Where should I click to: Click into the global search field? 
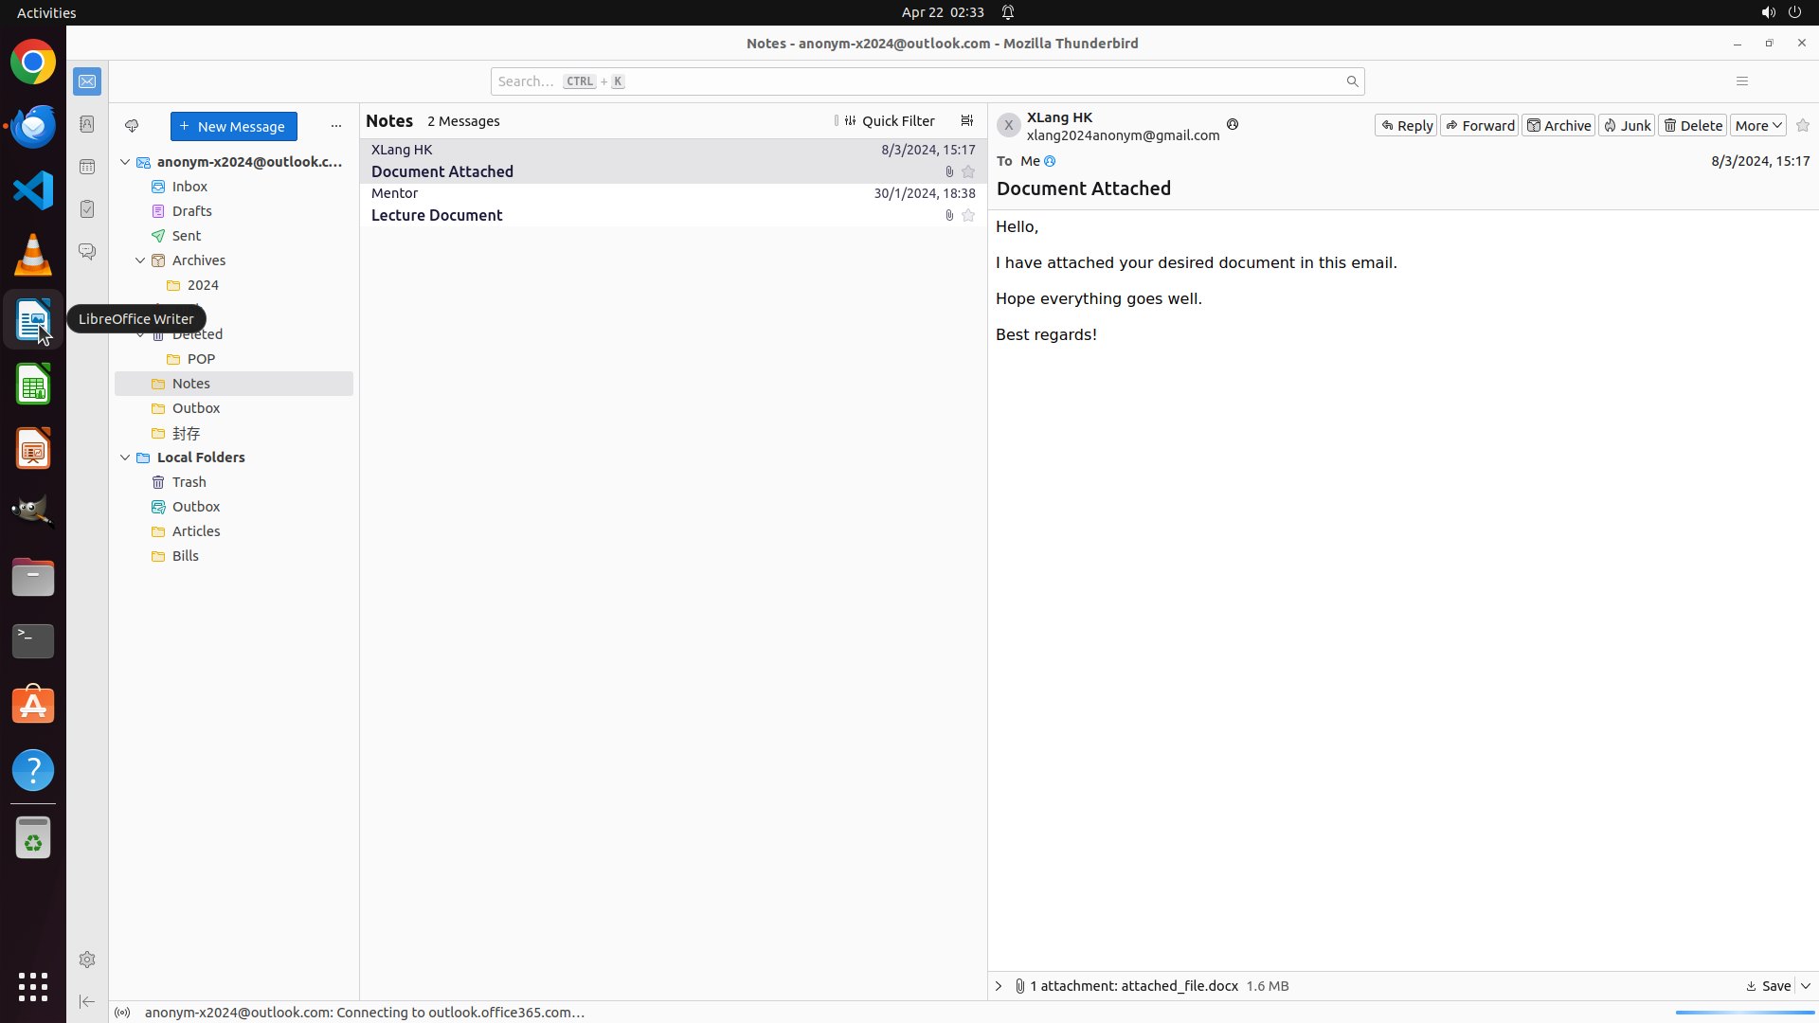(909, 81)
